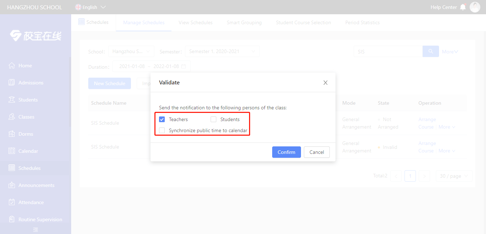Open the Calendar sidebar icon
The image size is (486, 234).
point(12,151)
